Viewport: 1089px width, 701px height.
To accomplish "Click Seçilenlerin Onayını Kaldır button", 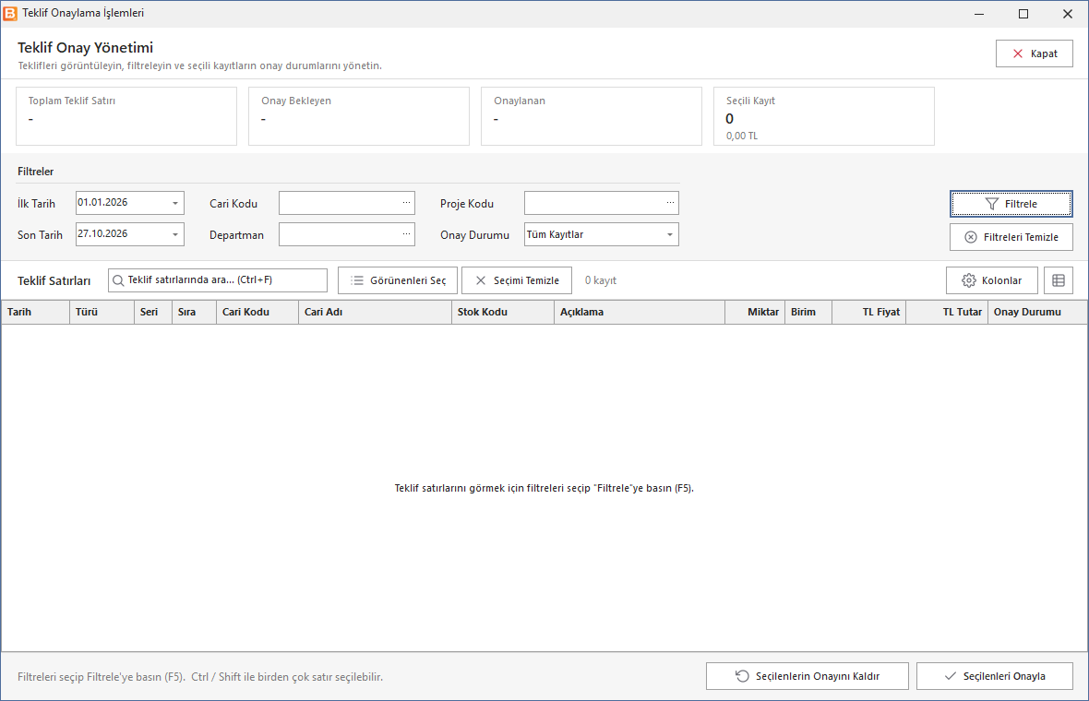I will click(x=807, y=676).
